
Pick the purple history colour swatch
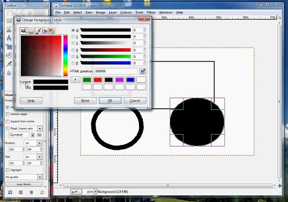click(119, 80)
